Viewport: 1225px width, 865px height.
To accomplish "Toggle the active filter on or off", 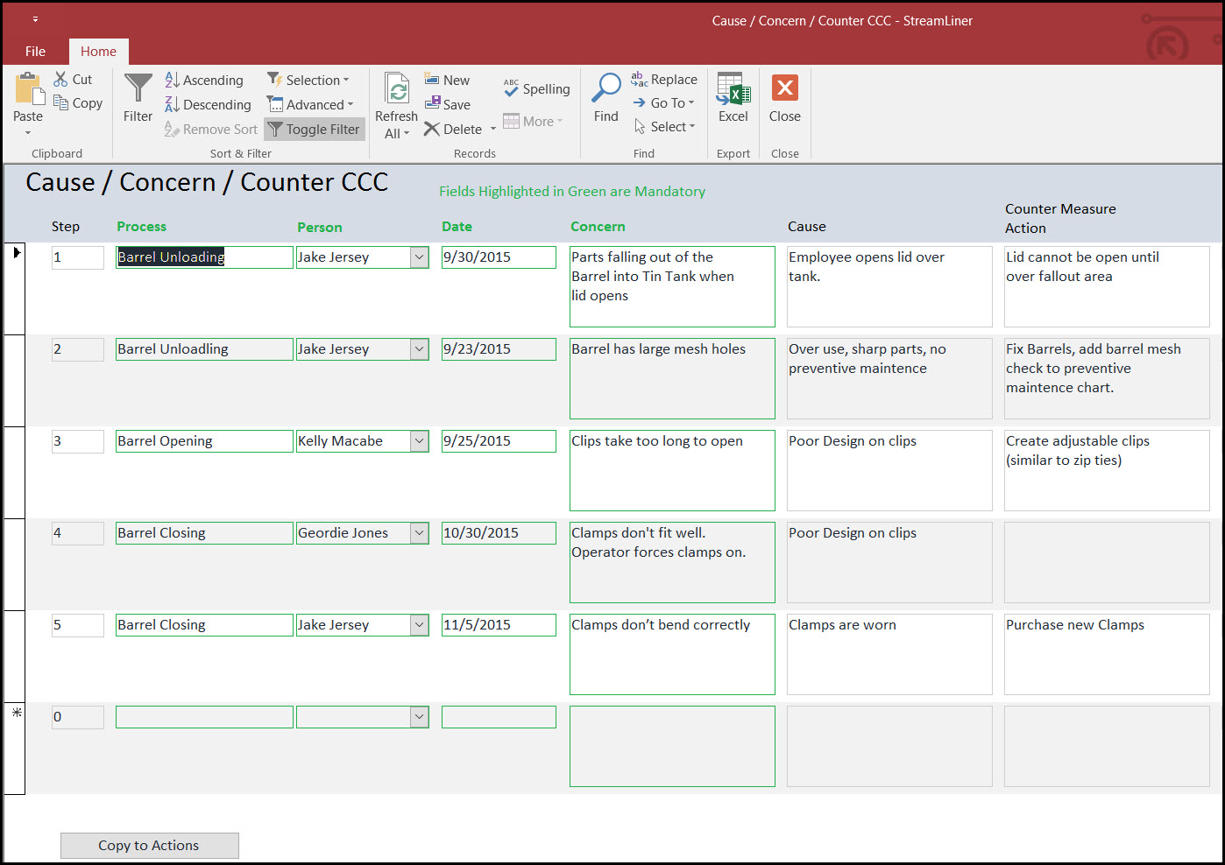I will point(314,129).
